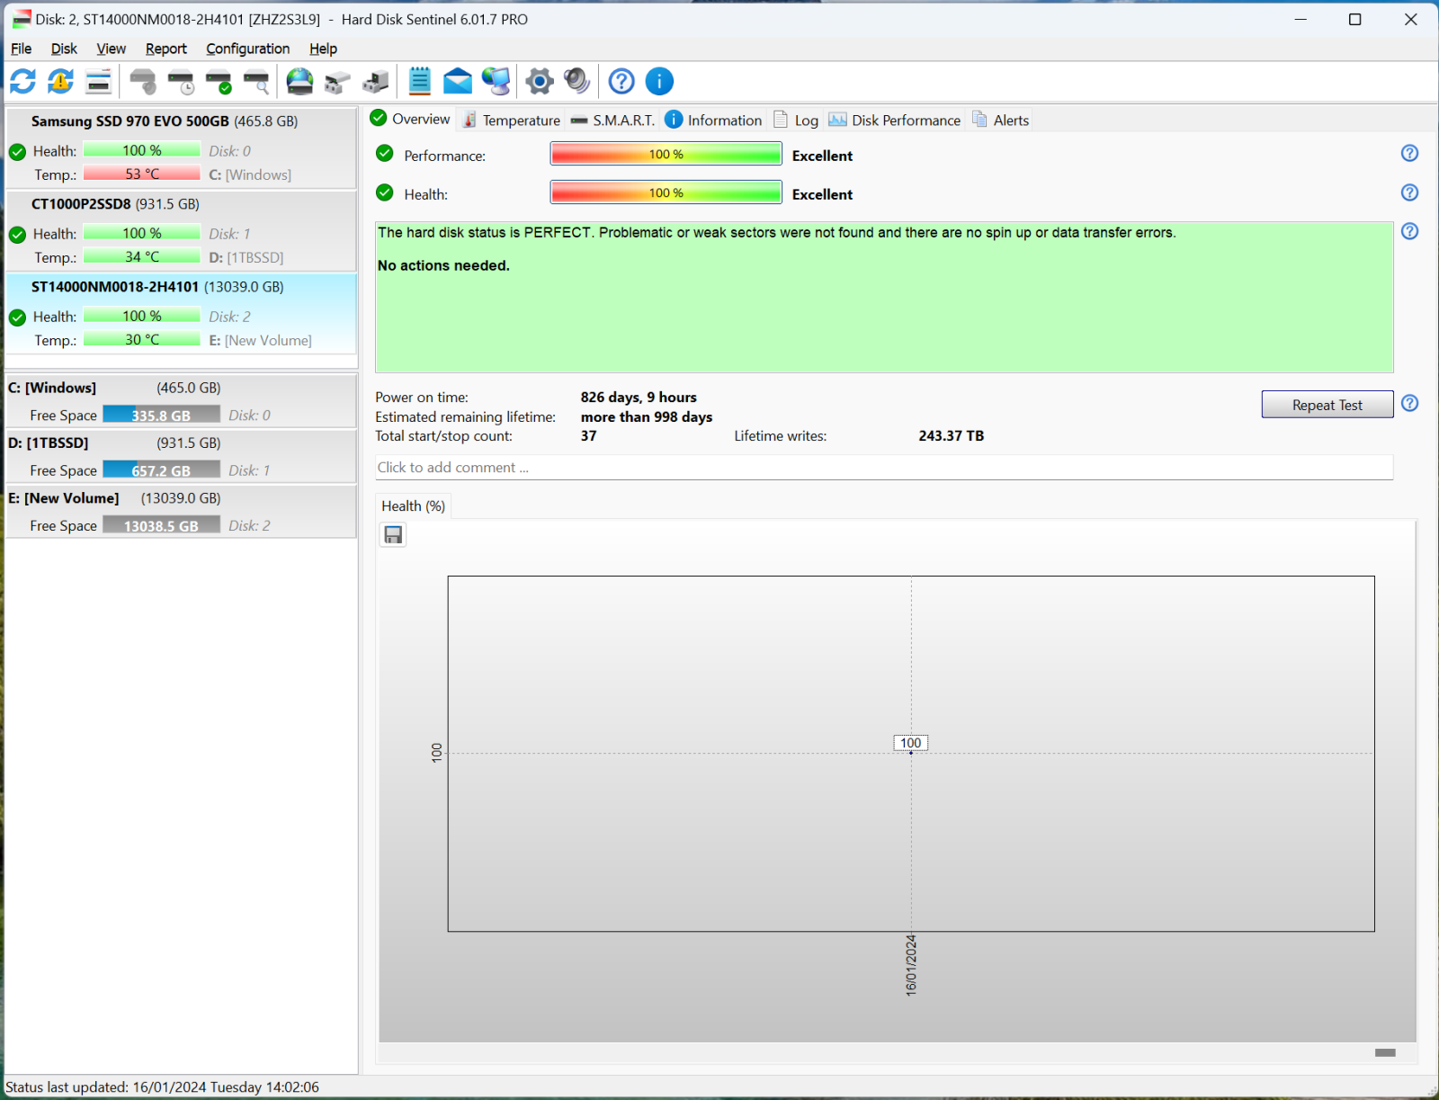The width and height of the screenshot is (1439, 1100).
Task: Click the blue envelope email icon
Action: [457, 82]
